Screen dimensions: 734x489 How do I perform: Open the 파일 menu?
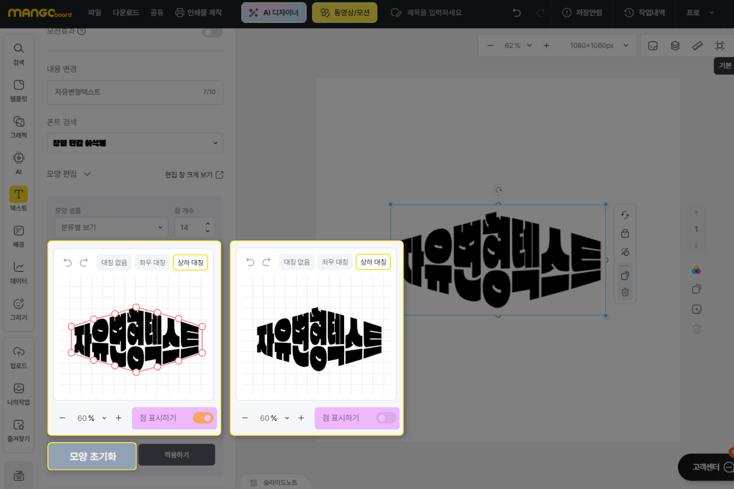(95, 13)
